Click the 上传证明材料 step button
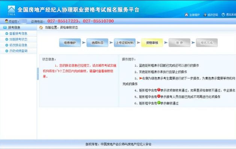 [x=125, y=43]
